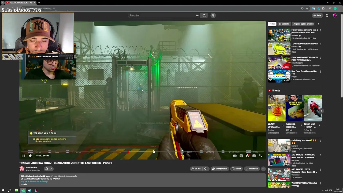Image resolution: width=343 pixels, height=193 pixels.
Task: Bookmark this page star icon
Action: (307, 8)
